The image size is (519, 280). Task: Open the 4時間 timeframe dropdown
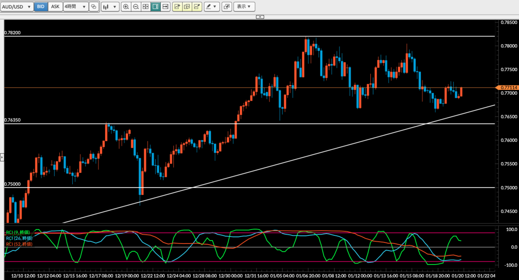point(76,6)
